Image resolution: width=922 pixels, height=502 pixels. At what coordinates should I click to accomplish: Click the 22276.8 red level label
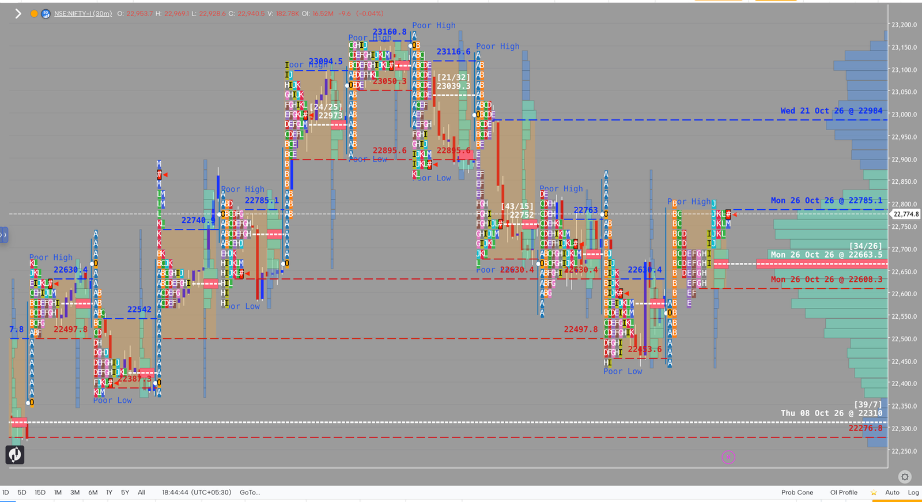point(866,428)
